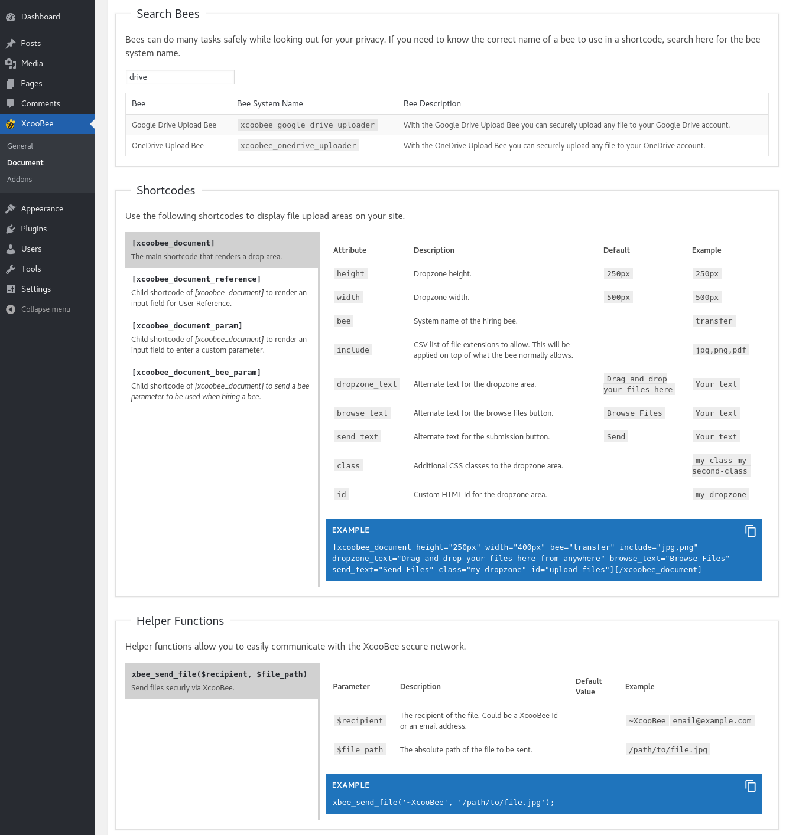
Task: Click the 'my-class my-second-class' example value
Action: click(x=721, y=465)
